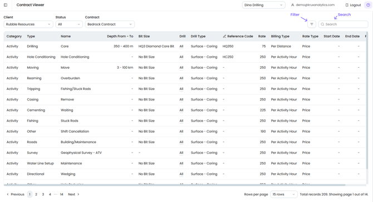
Task: Click the Directional type cell
Action: coord(36,174)
